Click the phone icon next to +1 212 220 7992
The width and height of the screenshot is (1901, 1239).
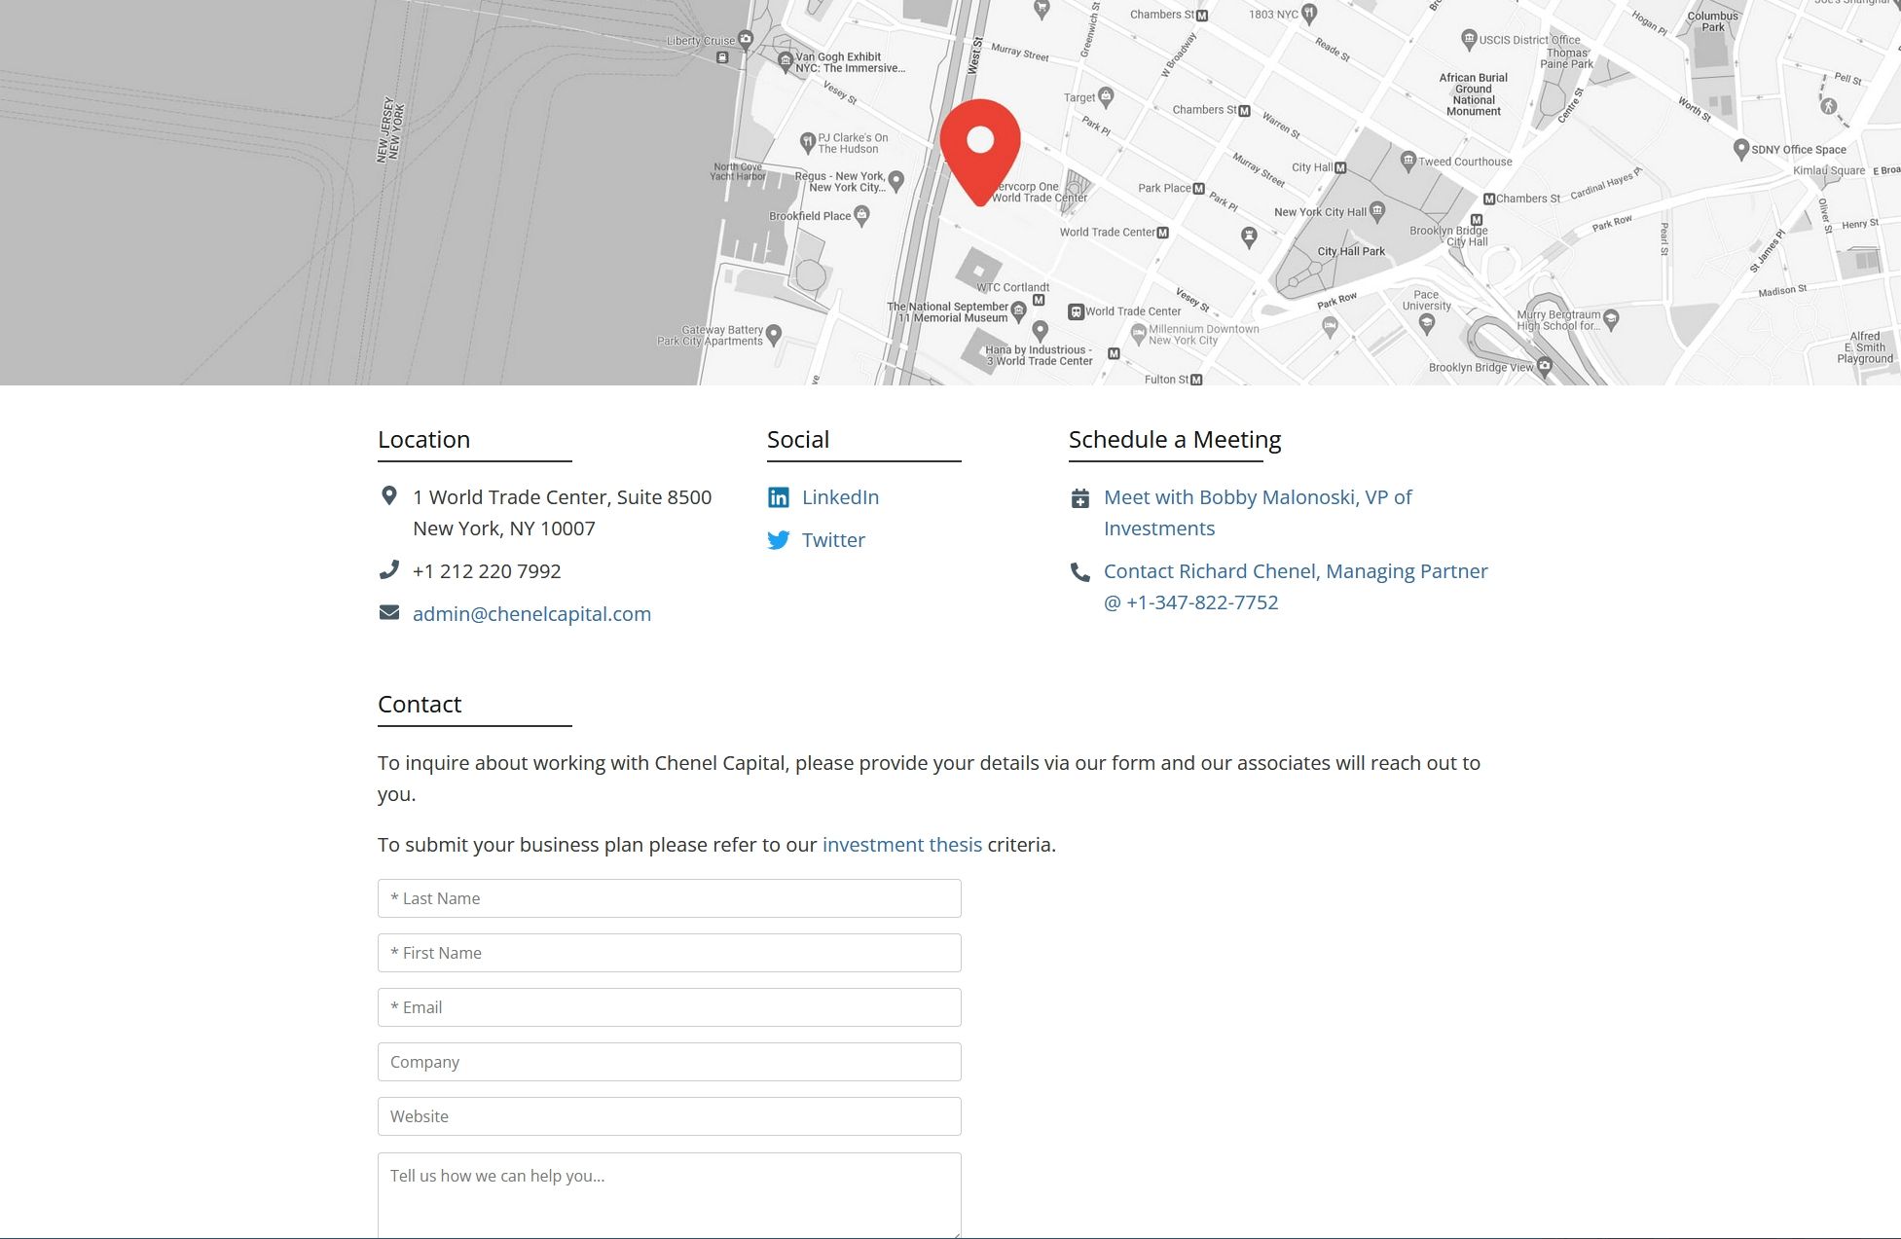tap(388, 570)
